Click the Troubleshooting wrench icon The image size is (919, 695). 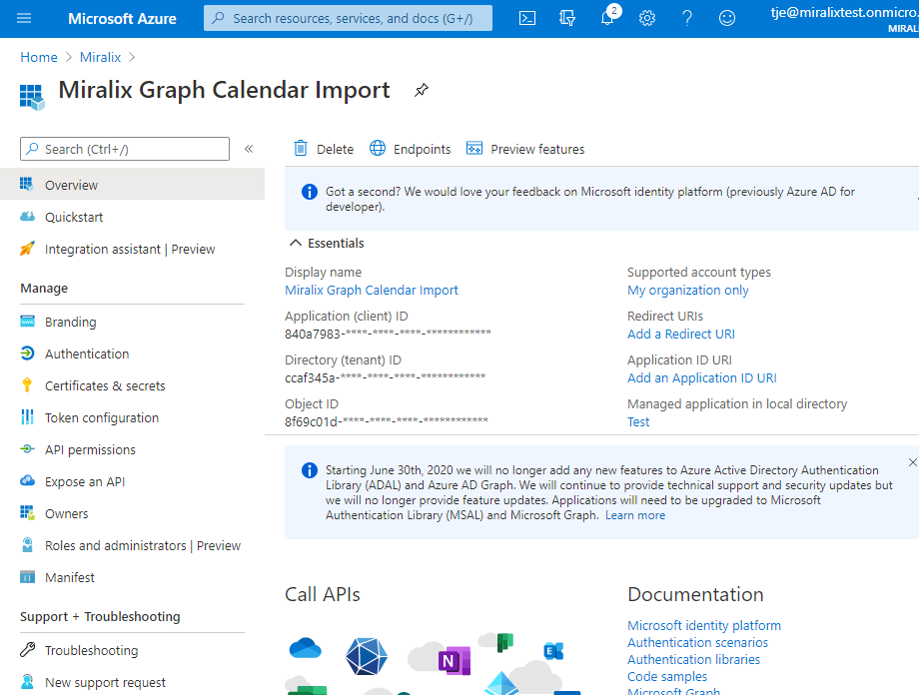[28, 649]
